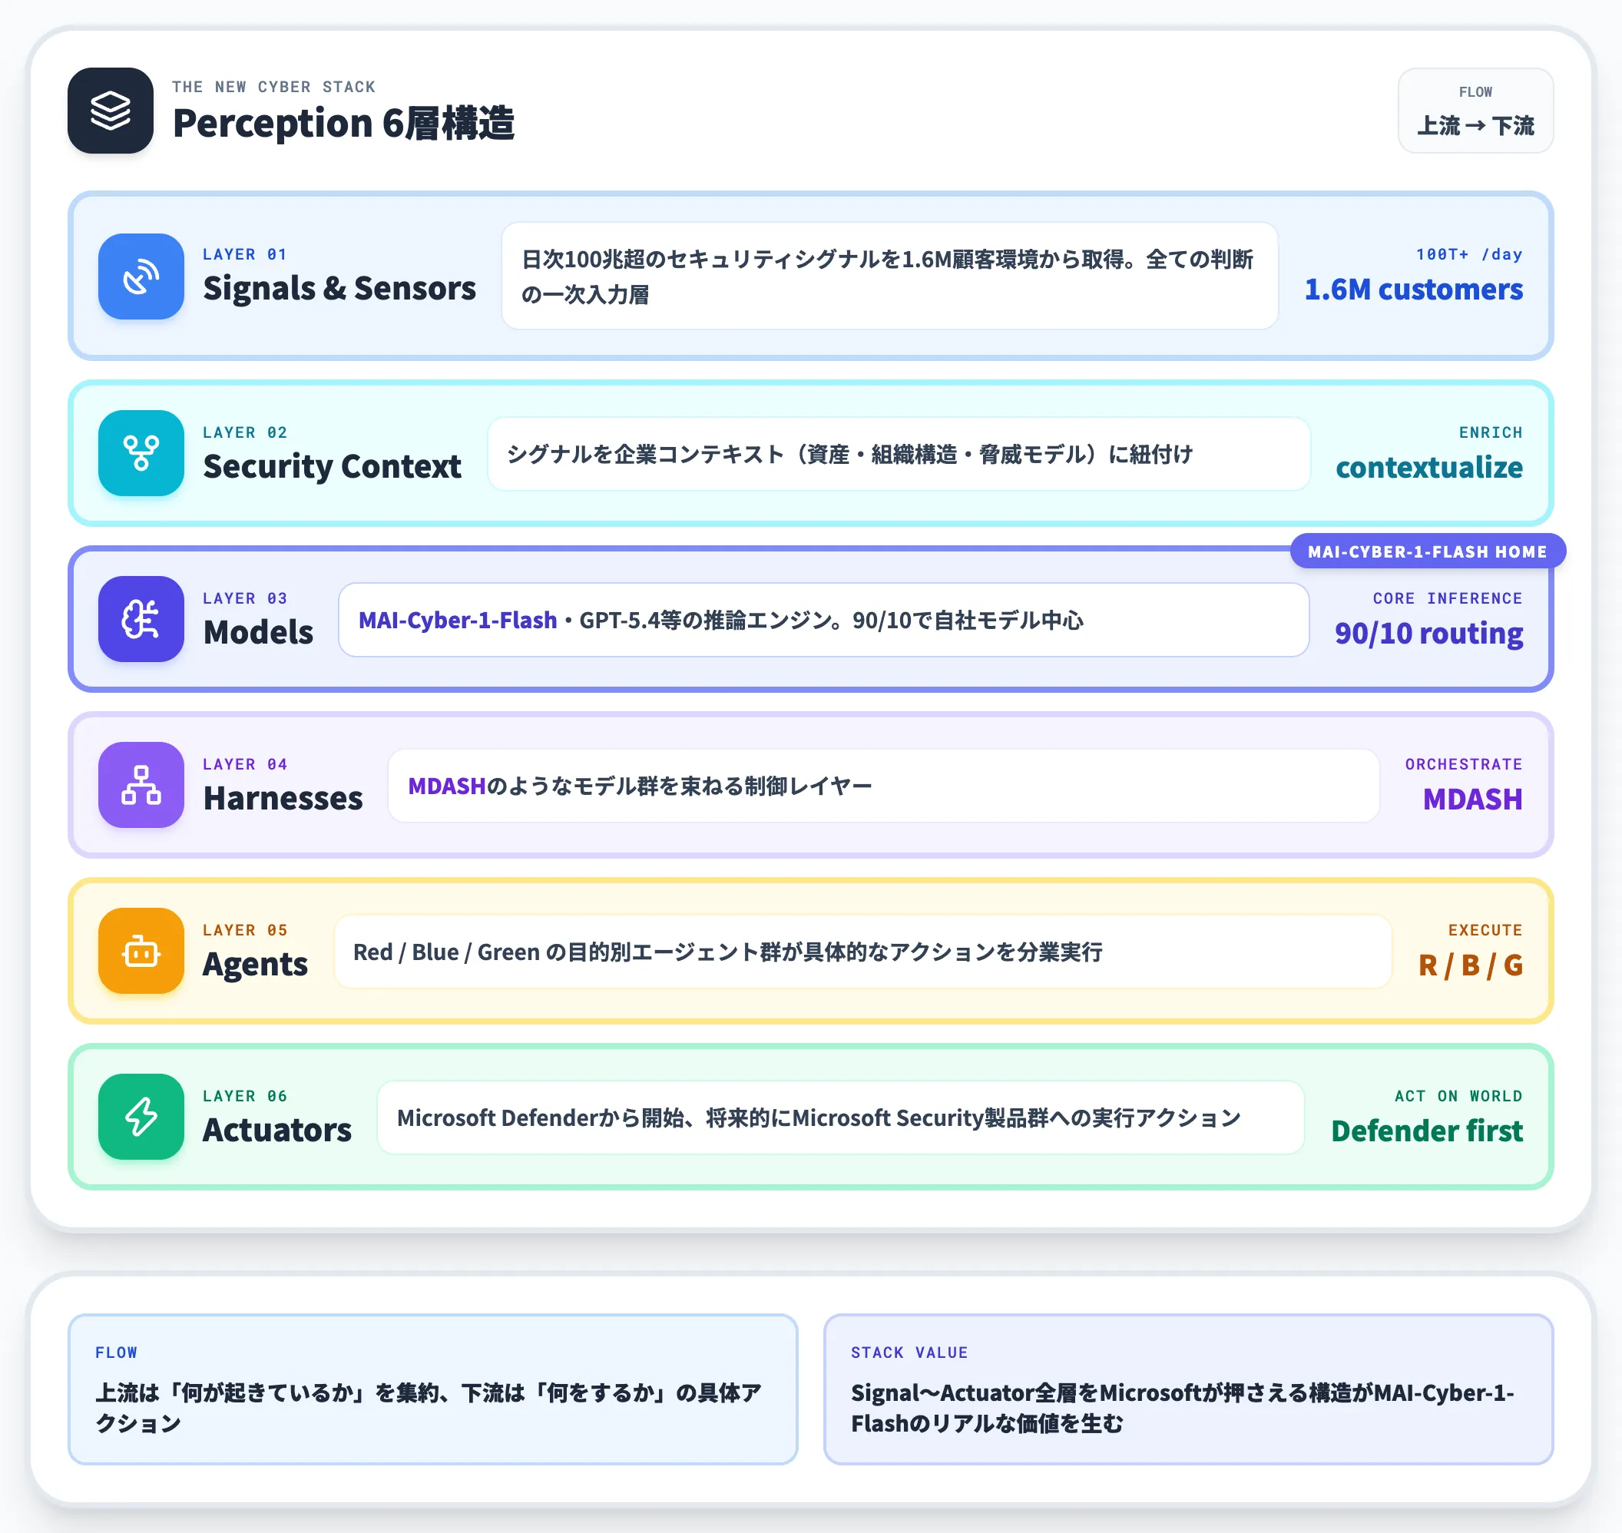The width and height of the screenshot is (1622, 1533).
Task: Click the 1.6M customers metric
Action: pyautogui.click(x=1414, y=290)
